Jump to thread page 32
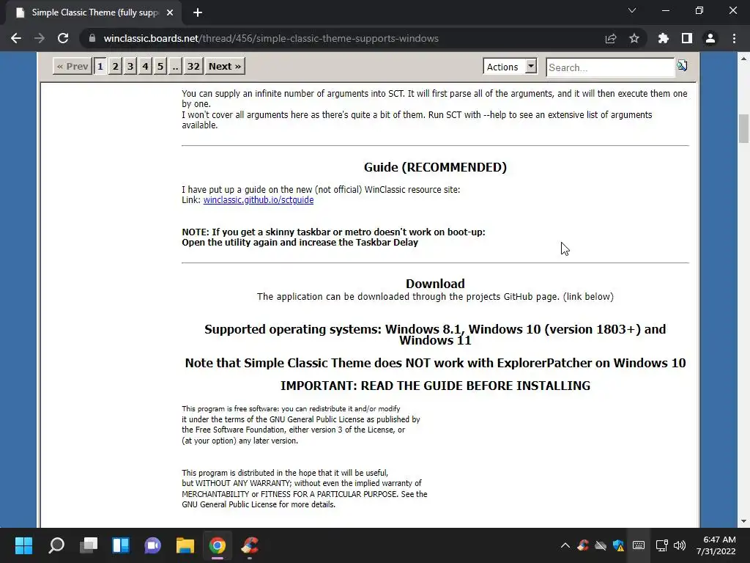 193,66
